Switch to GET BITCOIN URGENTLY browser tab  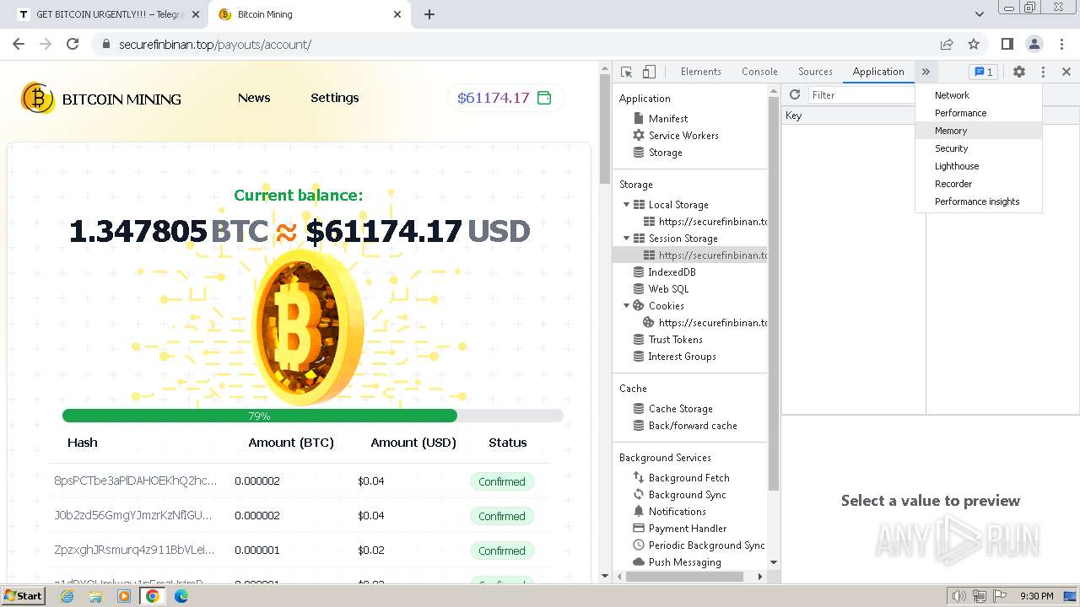point(110,14)
